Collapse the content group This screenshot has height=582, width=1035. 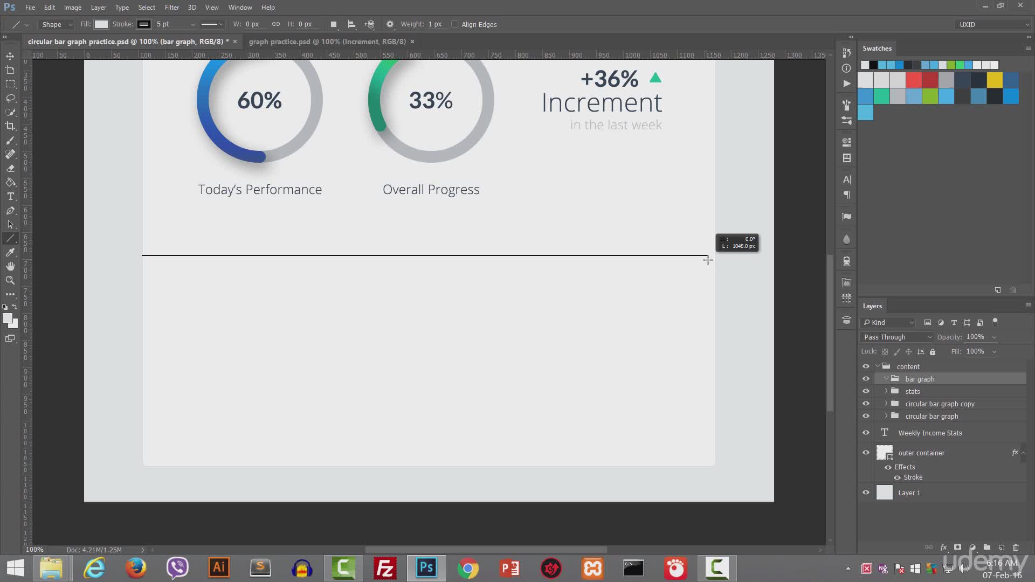coord(878,366)
